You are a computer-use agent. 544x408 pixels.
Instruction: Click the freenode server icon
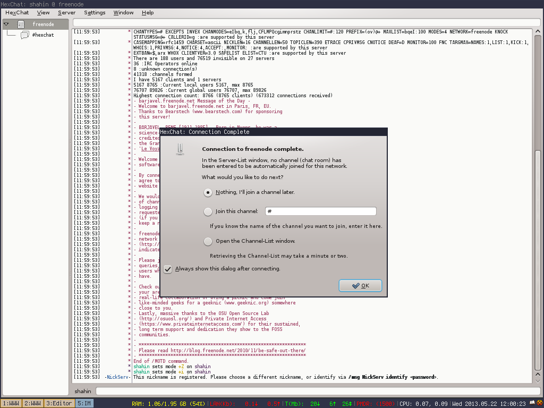tap(21, 24)
